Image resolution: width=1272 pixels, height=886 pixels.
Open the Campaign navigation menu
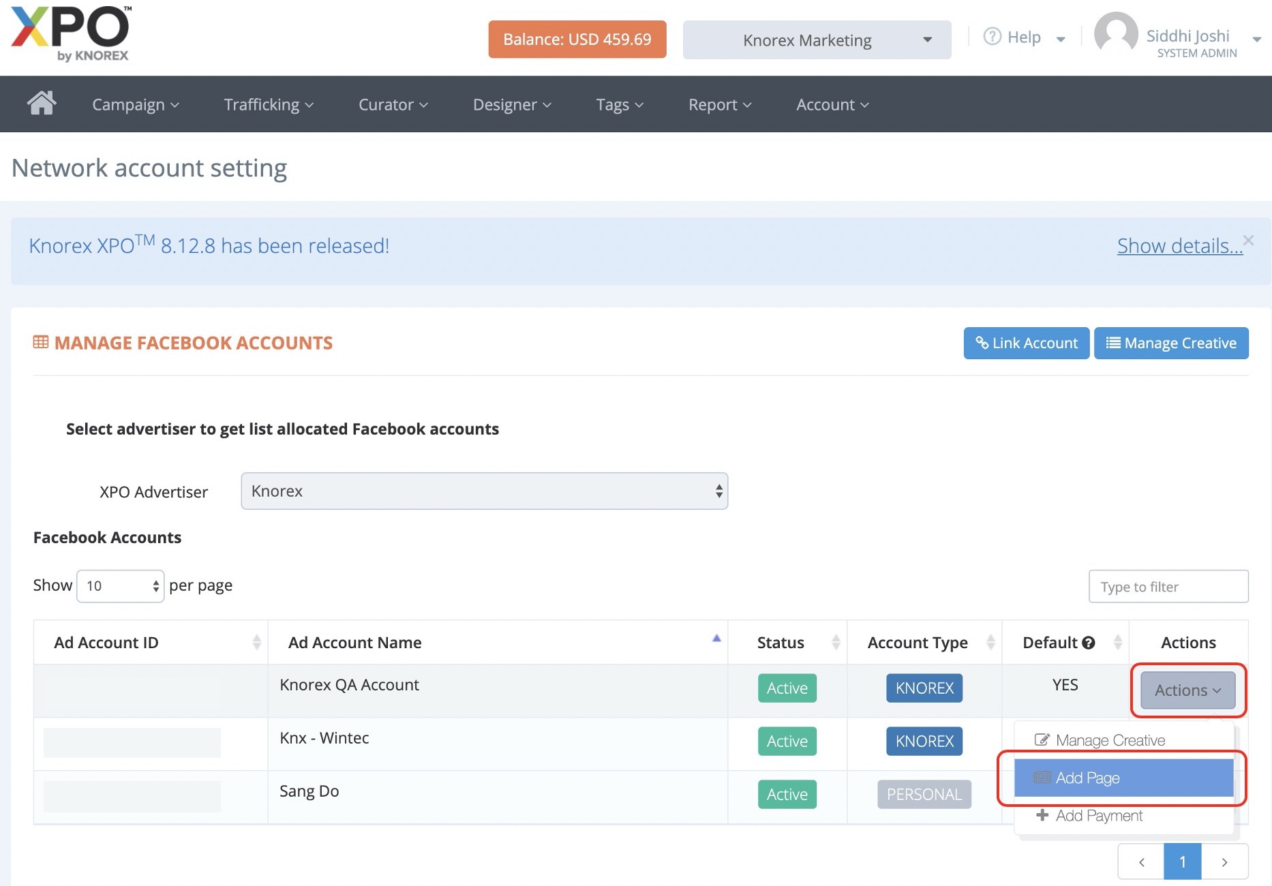click(135, 105)
